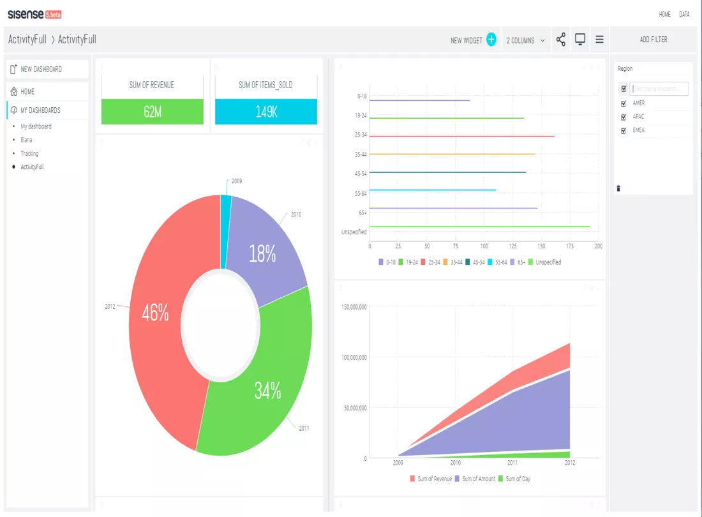
Task: Go to HOME in top header
Action: click(x=664, y=14)
